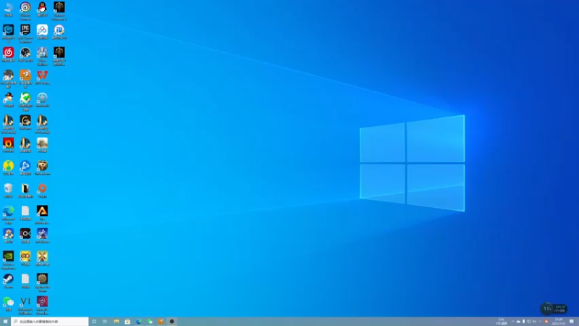Viewport: 579px width, 326px height.
Task: Open the WeGame black G shortcut
Action: pos(25,122)
